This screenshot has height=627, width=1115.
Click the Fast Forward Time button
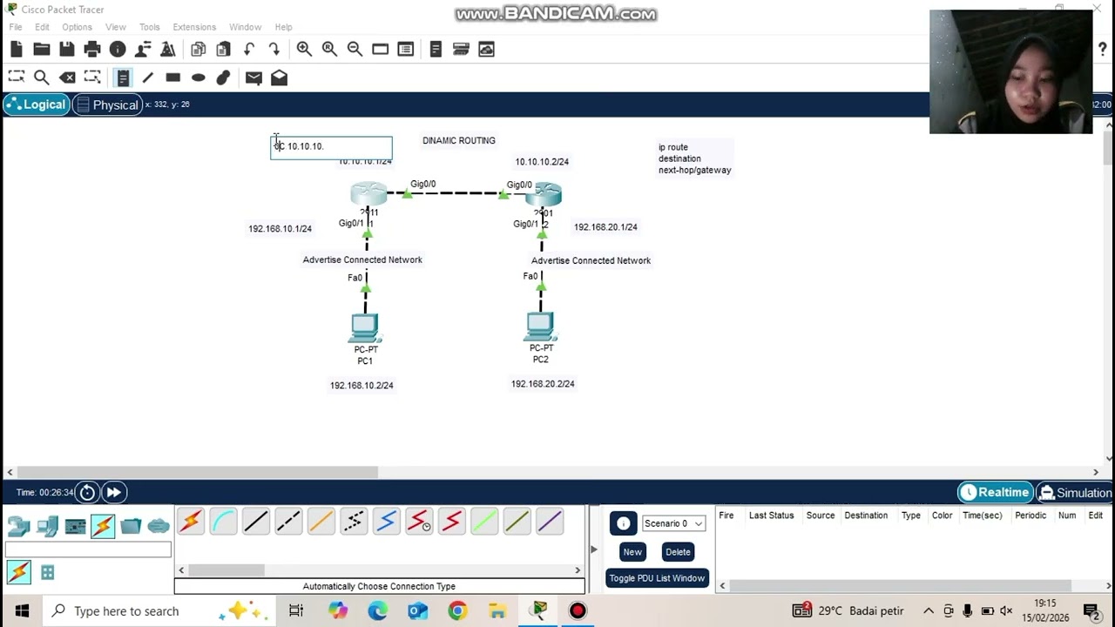click(113, 493)
